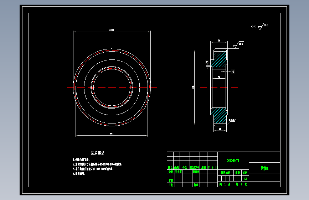Click the vertical diameter dimension left of section

tap(193, 87)
